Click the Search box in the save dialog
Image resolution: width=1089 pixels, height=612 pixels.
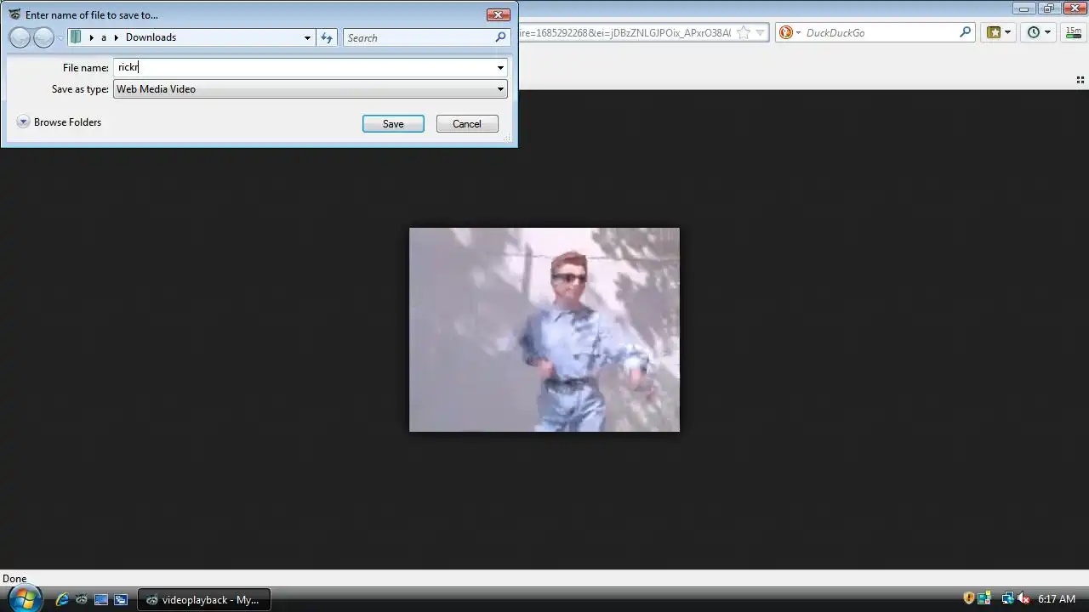pyautogui.click(x=419, y=37)
